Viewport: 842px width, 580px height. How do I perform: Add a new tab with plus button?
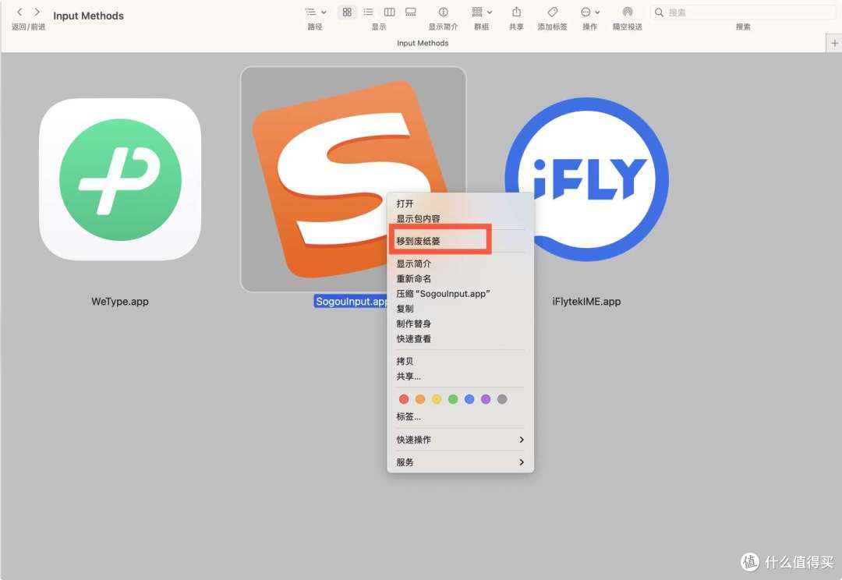[834, 43]
